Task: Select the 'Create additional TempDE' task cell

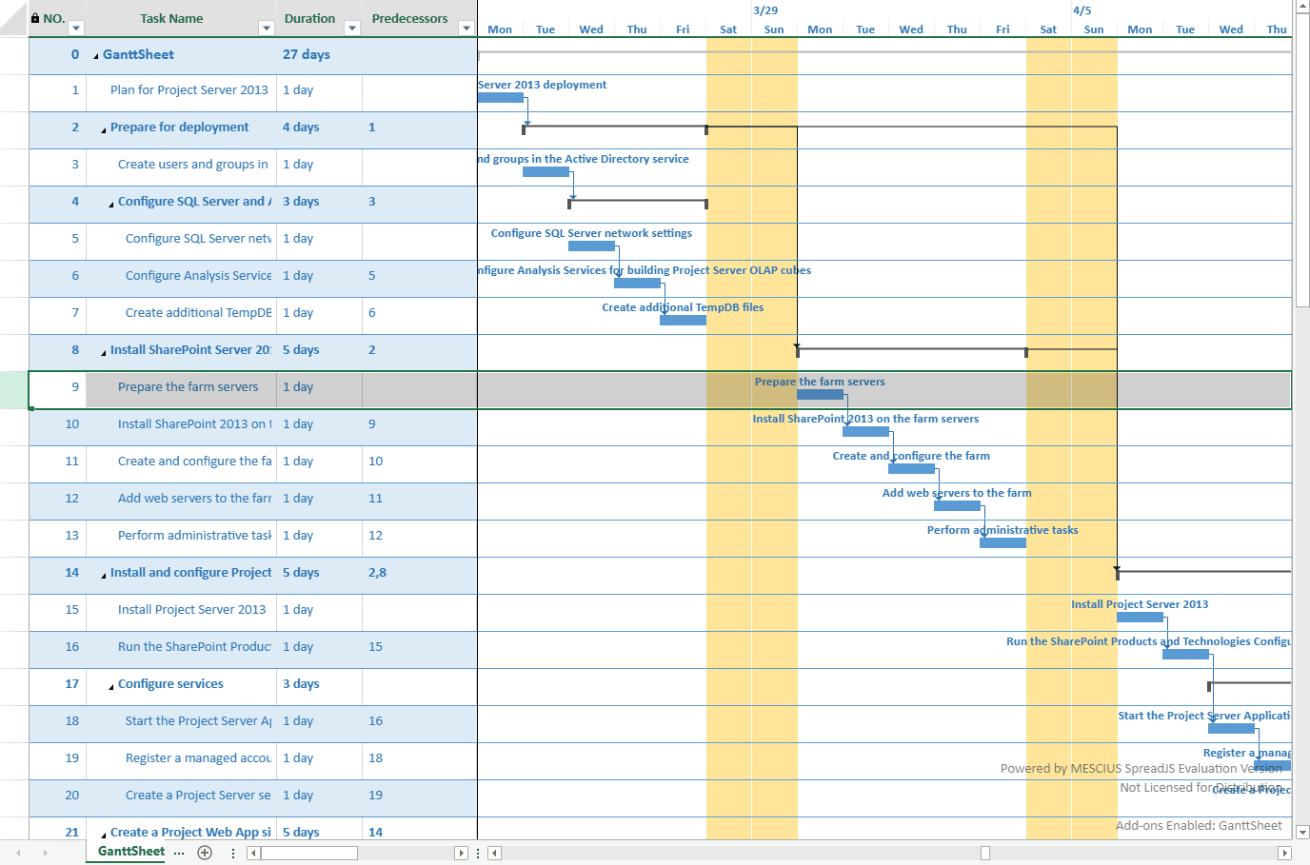Action: click(x=181, y=314)
